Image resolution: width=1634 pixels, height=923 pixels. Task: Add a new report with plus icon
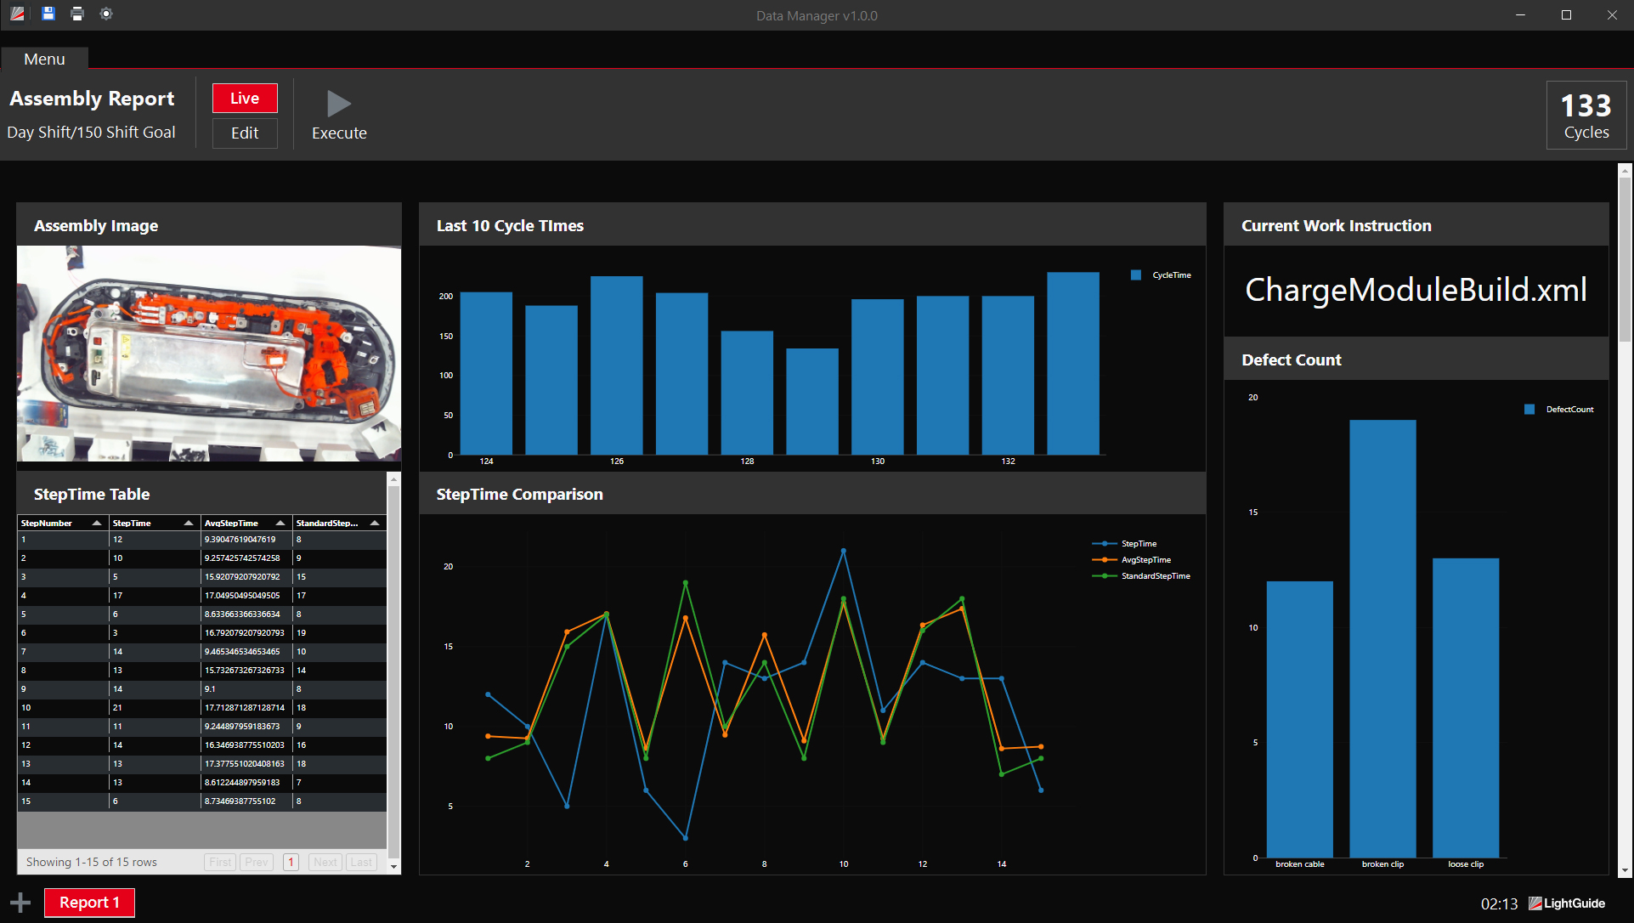[20, 903]
